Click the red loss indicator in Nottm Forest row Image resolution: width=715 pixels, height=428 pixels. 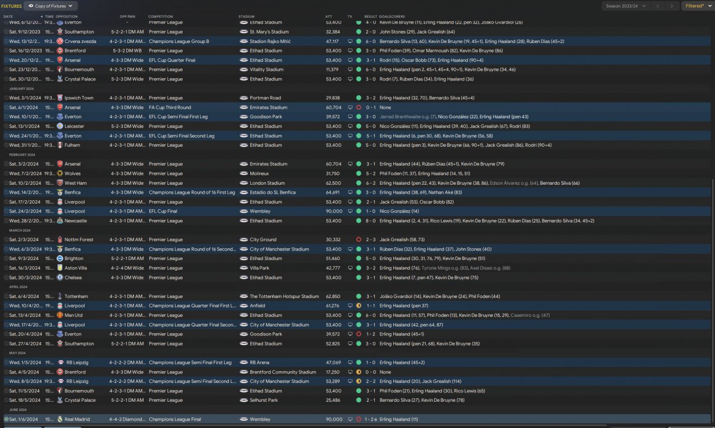359,239
